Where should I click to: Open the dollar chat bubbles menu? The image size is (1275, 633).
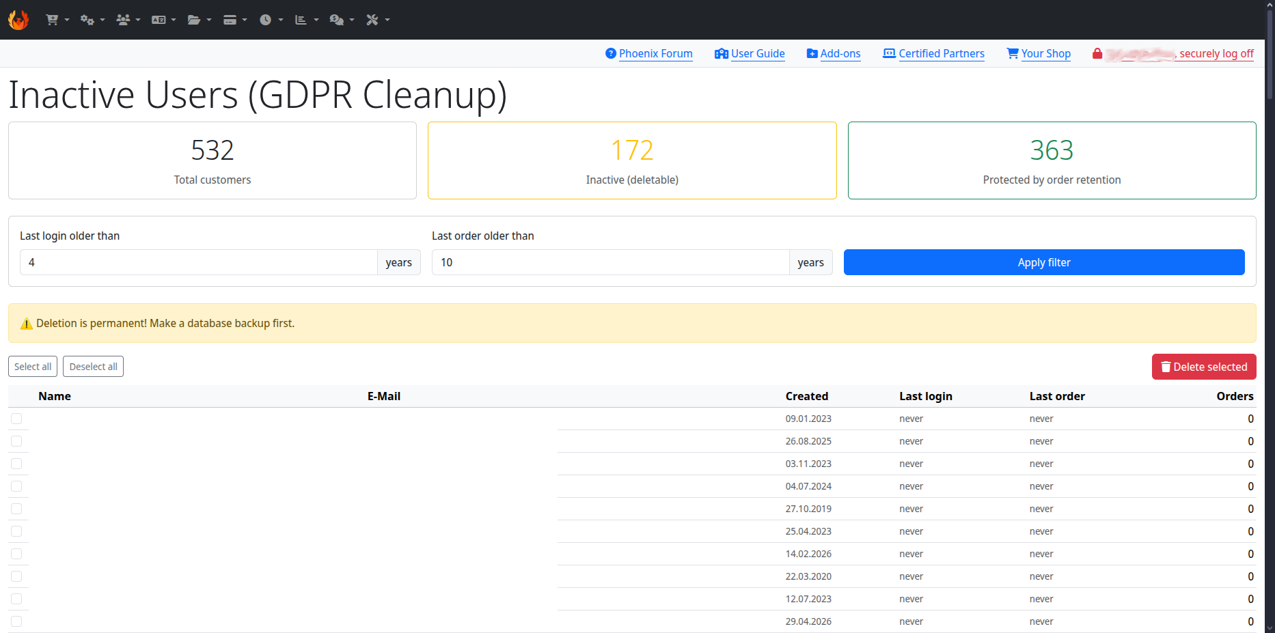(342, 20)
